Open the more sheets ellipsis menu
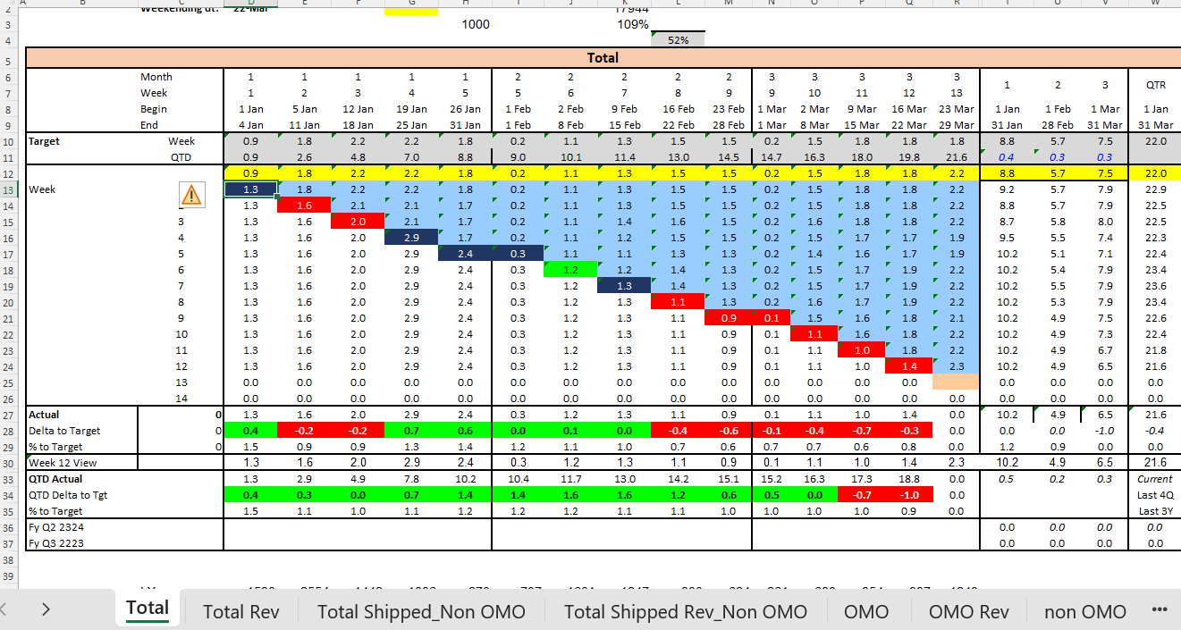This screenshot has height=630, width=1181. tap(1160, 610)
